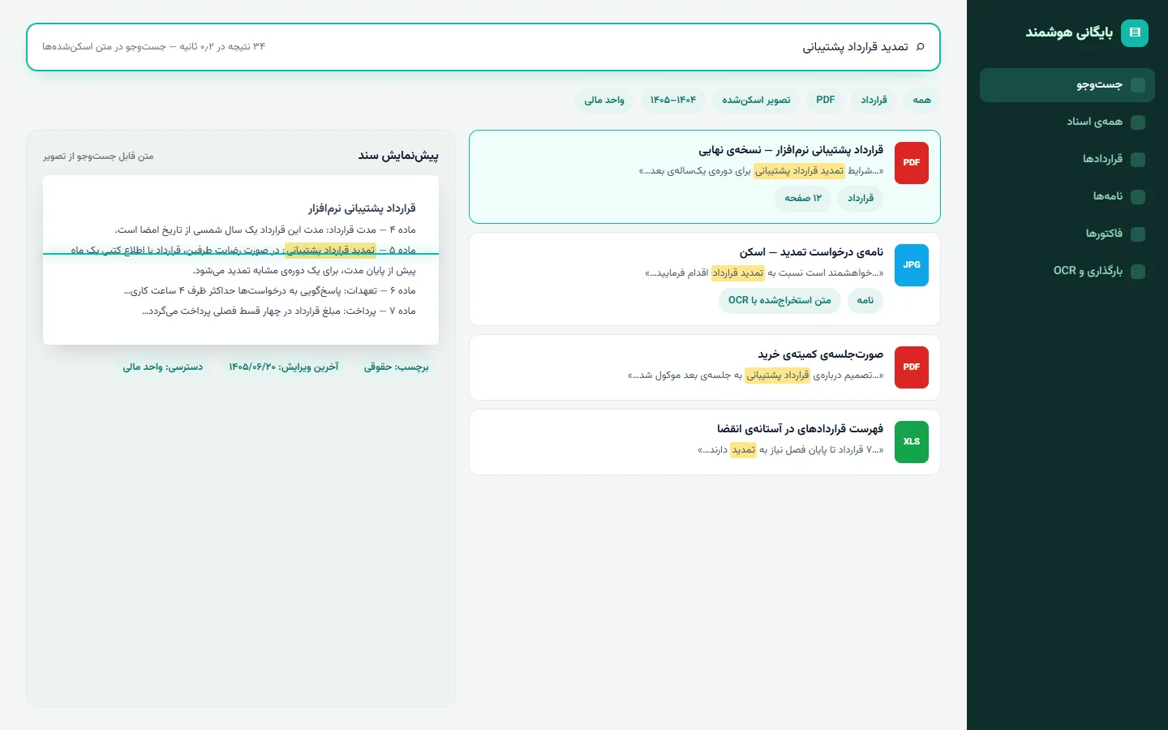1168x730 pixels.
Task: Open result صورت‌جلسه‌ی کمیته‌ی خرید
Action: coord(705,367)
